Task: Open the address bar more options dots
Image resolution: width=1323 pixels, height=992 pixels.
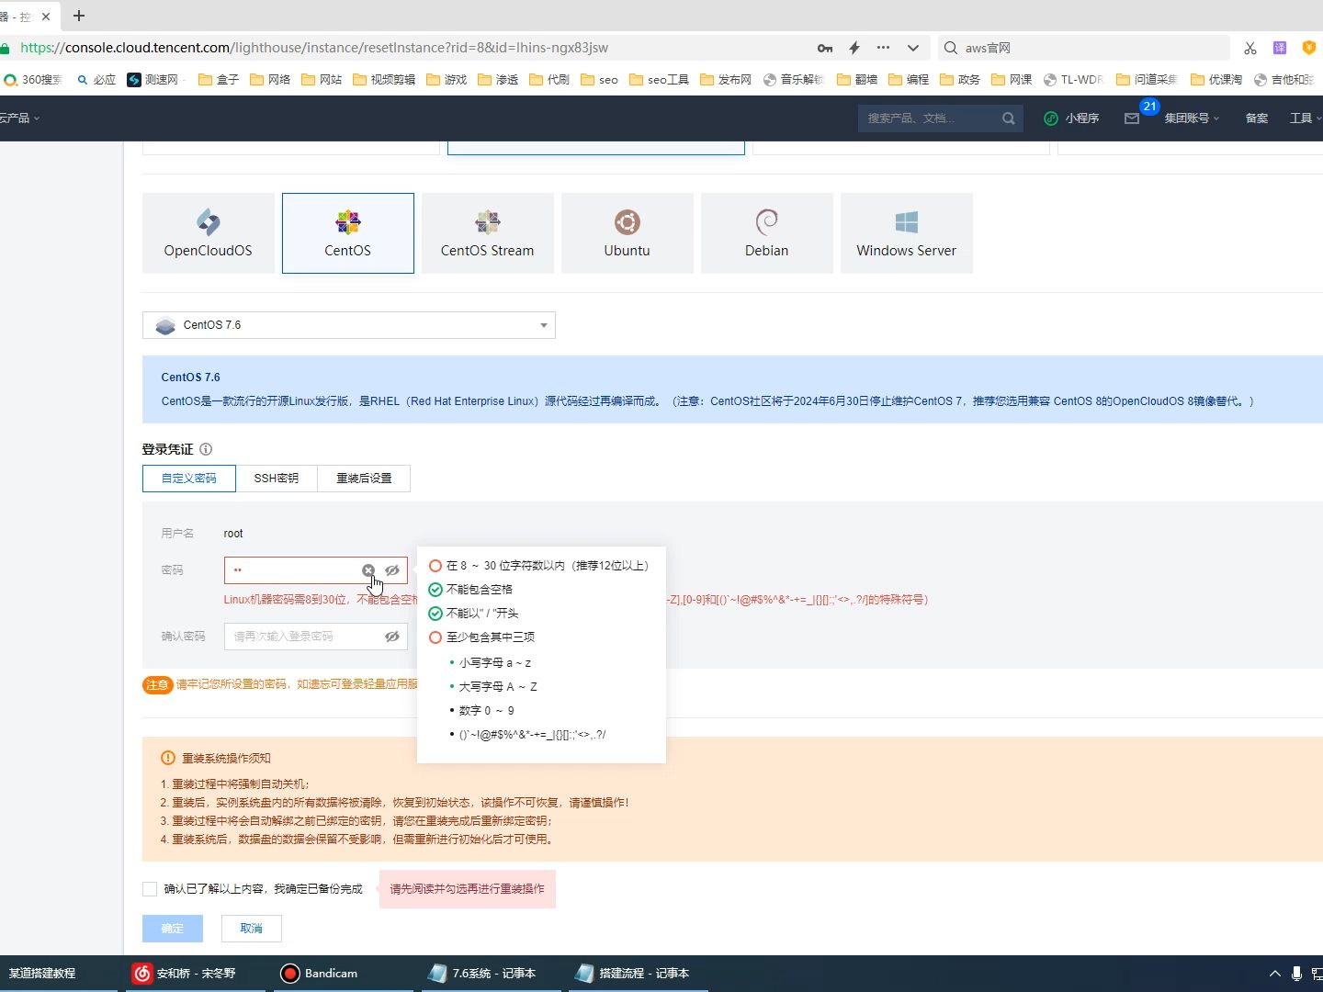Action: tap(884, 48)
